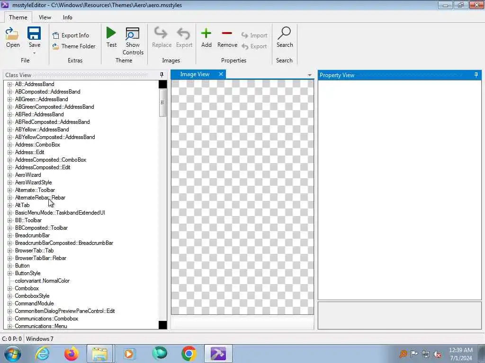Open Windows Start menu orb
The height and width of the screenshot is (363, 485).
(12, 354)
